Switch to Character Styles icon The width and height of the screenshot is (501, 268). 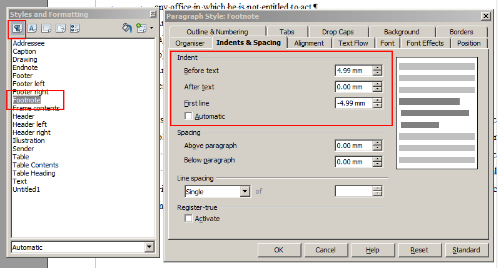pyautogui.click(x=32, y=28)
